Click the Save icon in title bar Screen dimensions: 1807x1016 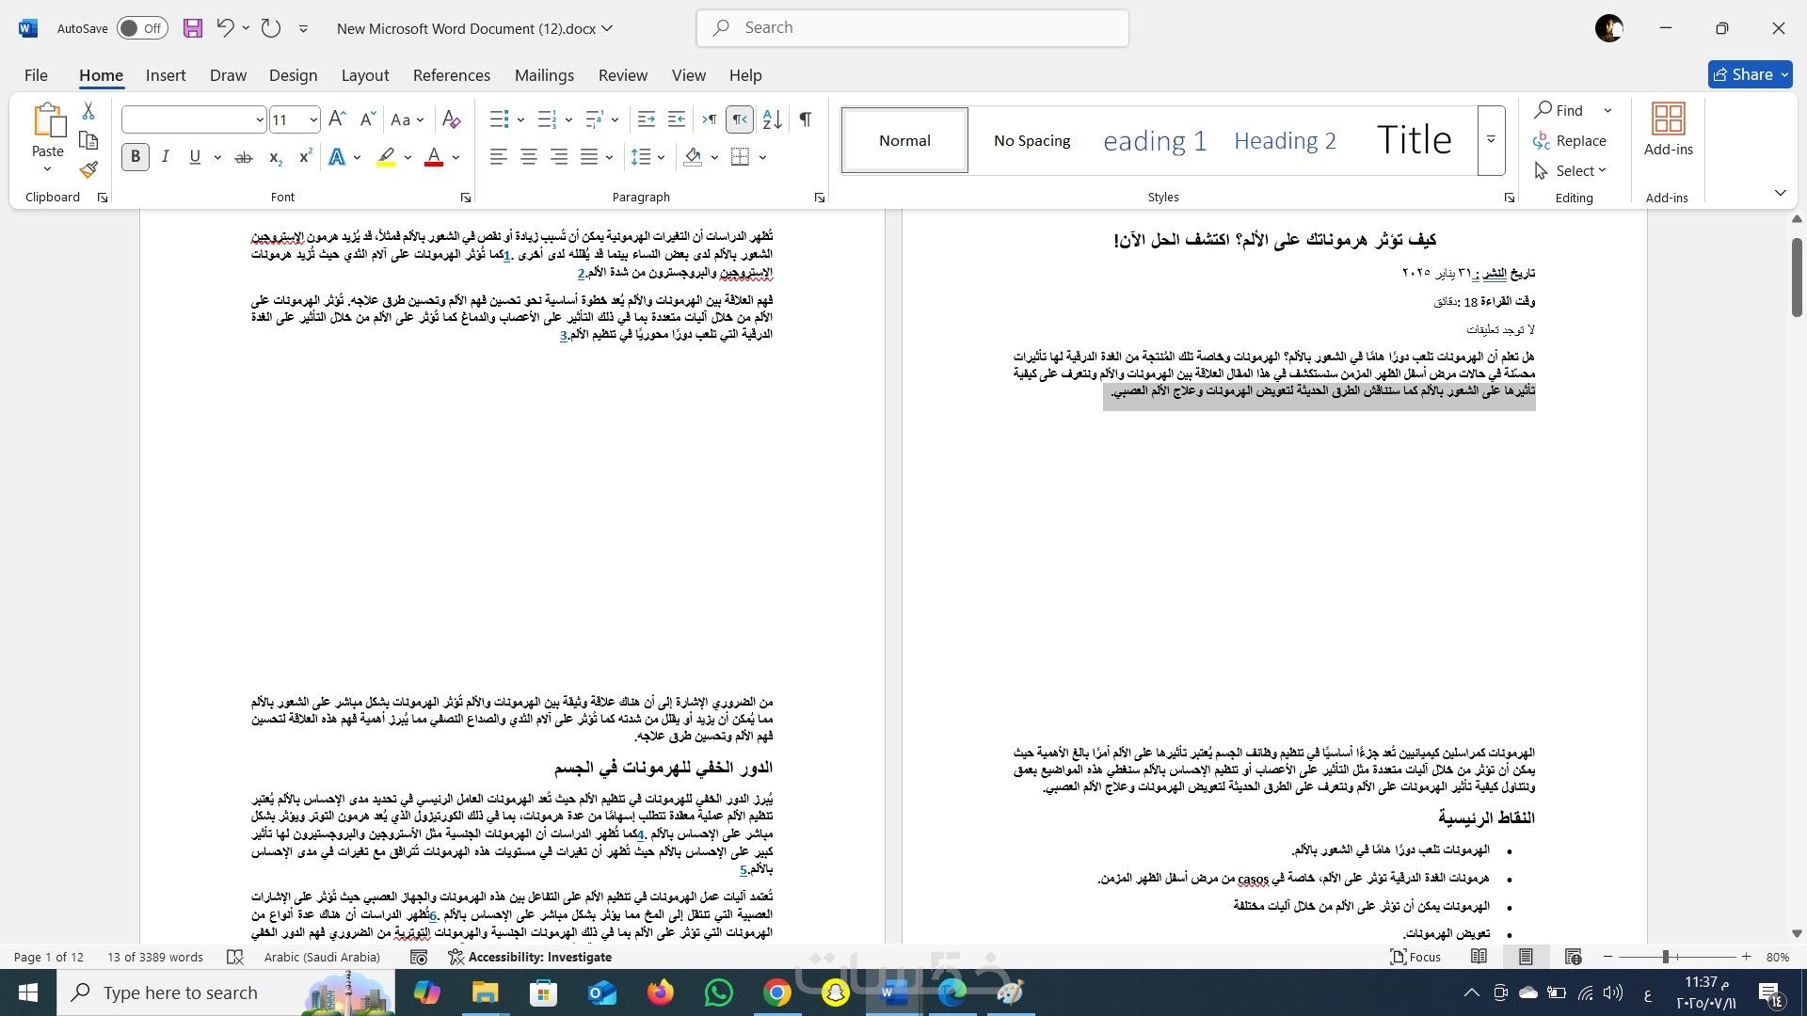[193, 28]
